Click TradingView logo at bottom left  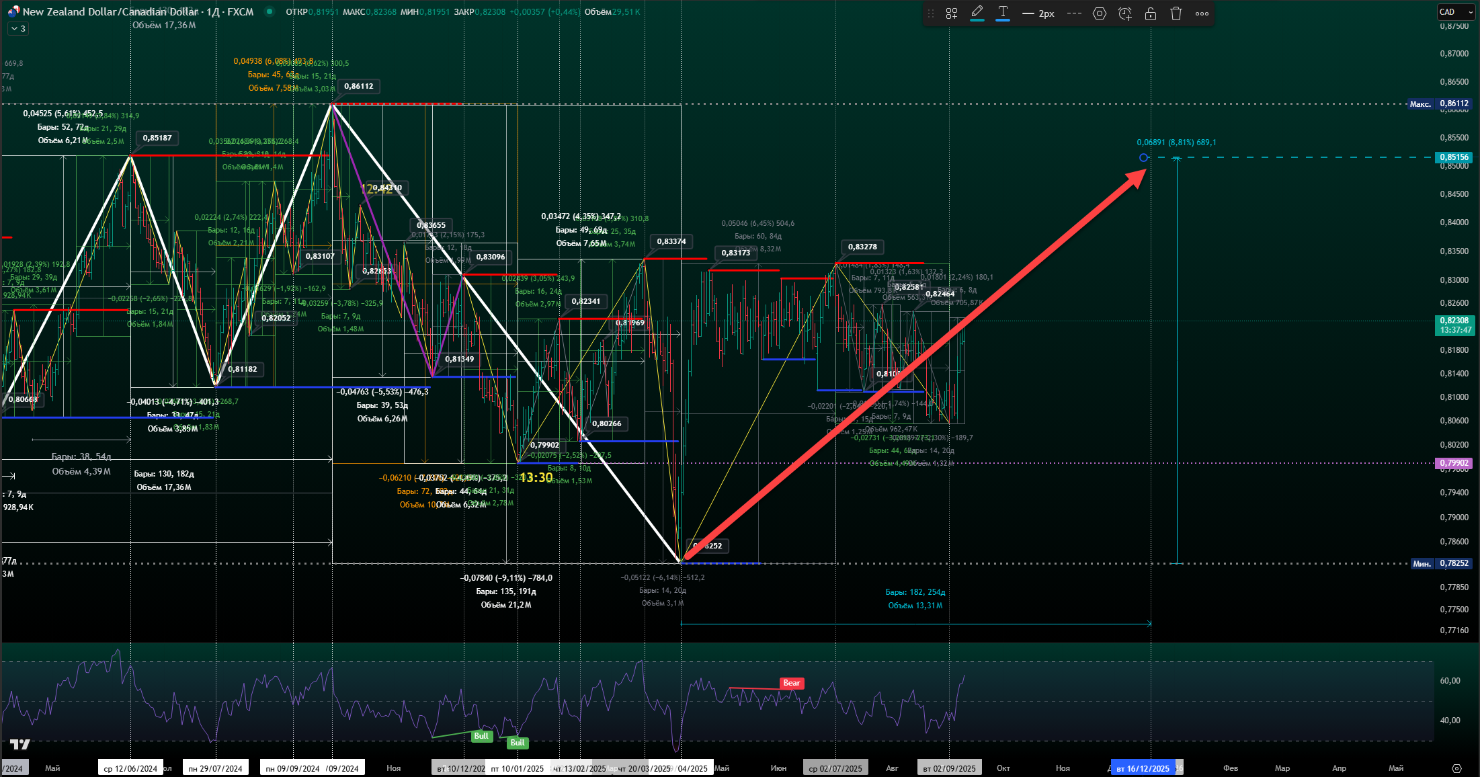coord(20,744)
